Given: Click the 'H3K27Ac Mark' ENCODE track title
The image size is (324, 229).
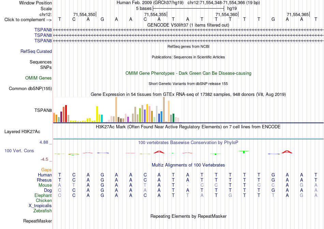Looking at the screenshot, I should [188, 127].
